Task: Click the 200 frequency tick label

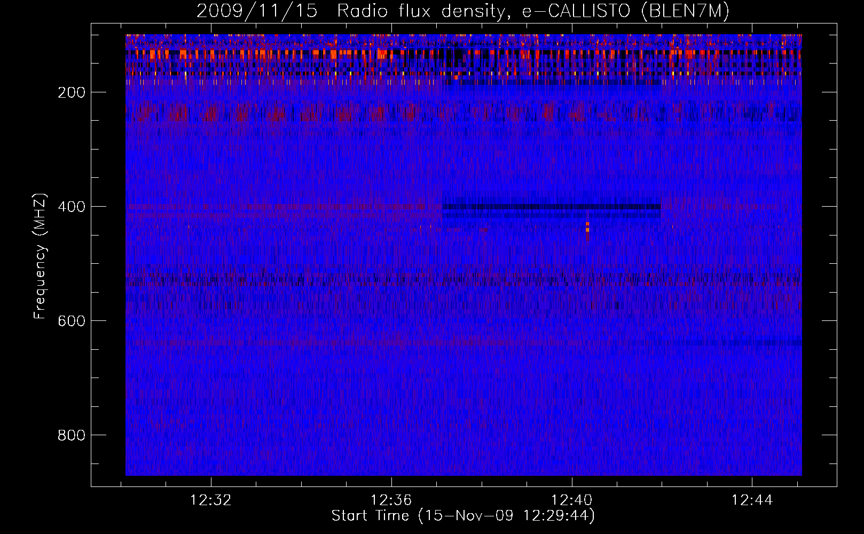Action: pyautogui.click(x=72, y=92)
